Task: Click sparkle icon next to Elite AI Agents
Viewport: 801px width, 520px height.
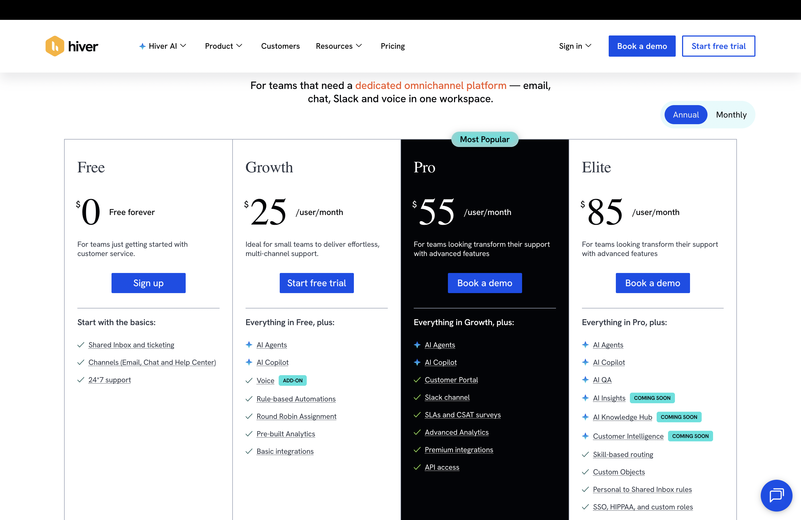Action: tap(585, 345)
